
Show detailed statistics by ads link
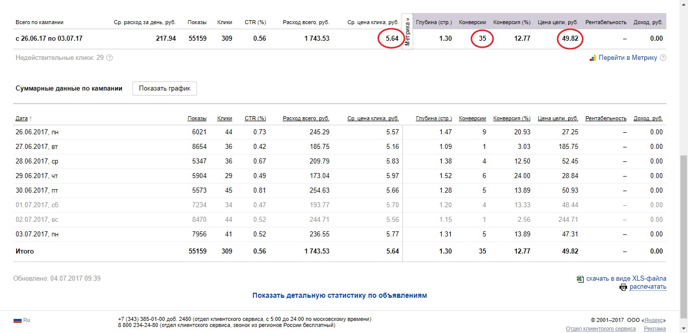point(339,295)
